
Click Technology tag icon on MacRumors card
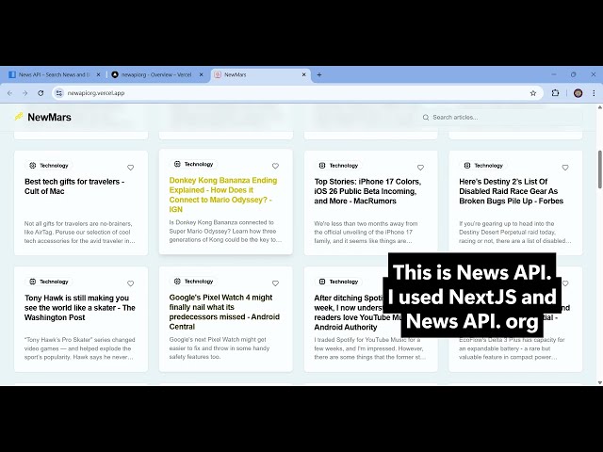[322, 166]
